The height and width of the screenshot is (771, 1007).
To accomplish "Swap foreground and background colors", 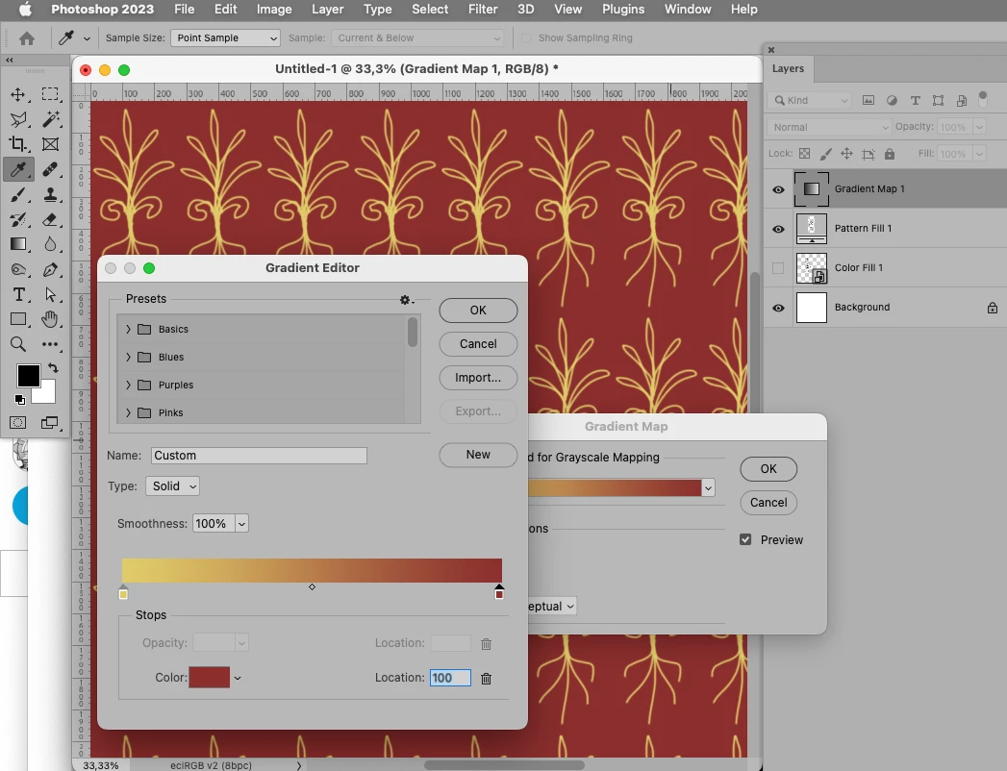I will pyautogui.click(x=53, y=368).
